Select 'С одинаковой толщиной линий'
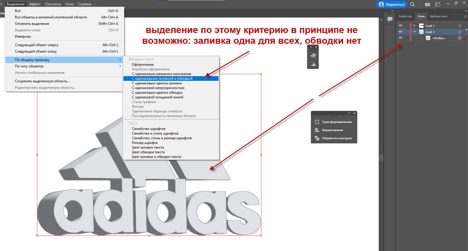 click(171, 97)
